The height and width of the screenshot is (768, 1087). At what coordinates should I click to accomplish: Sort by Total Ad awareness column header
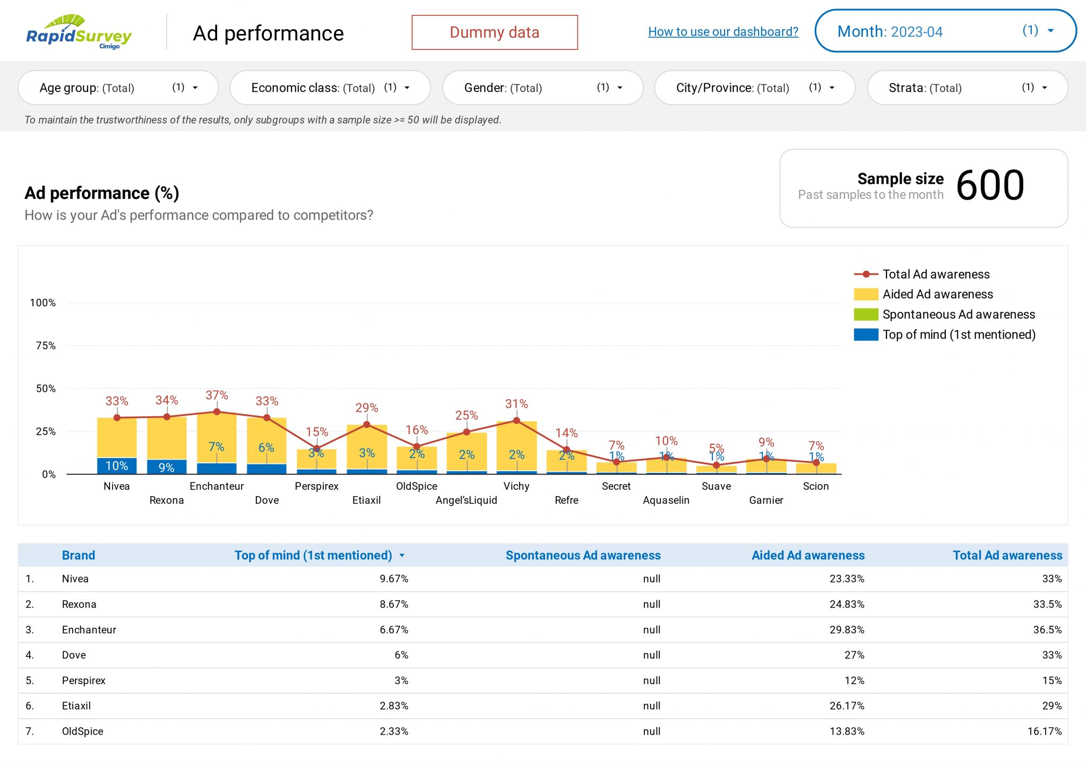(1007, 556)
